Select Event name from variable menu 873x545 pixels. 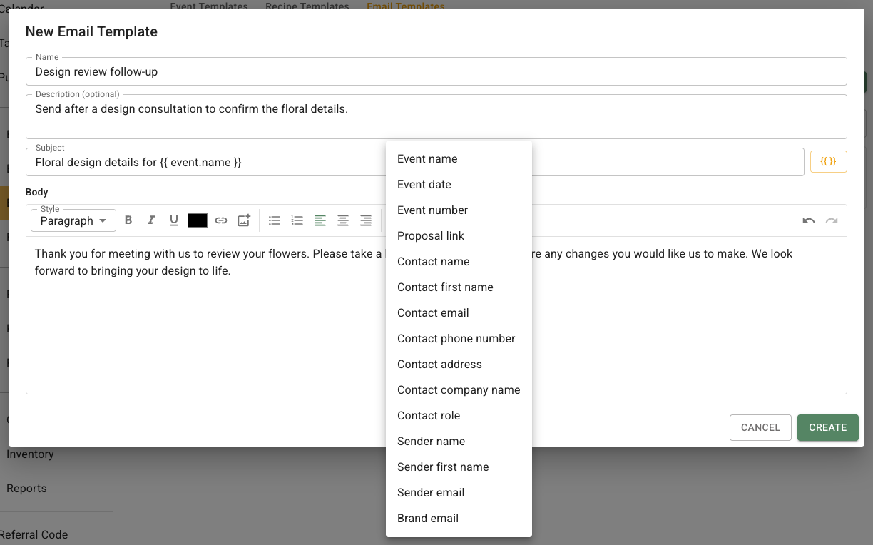pyautogui.click(x=459, y=158)
